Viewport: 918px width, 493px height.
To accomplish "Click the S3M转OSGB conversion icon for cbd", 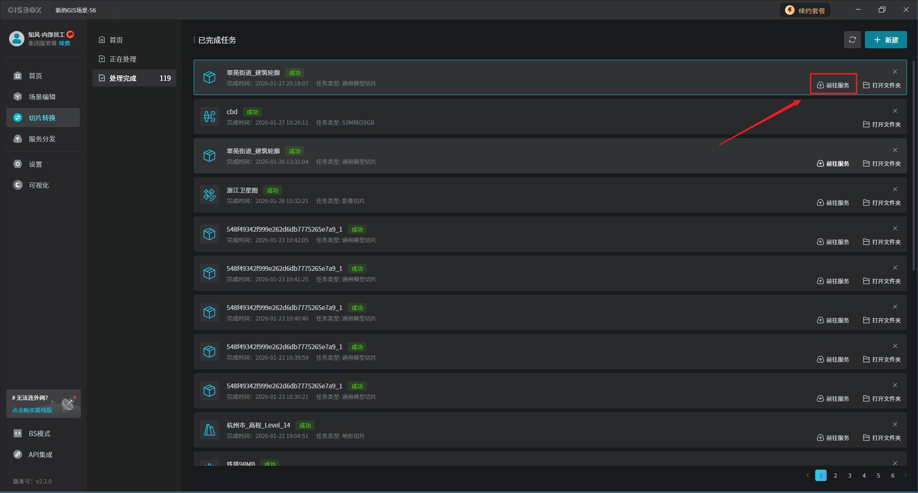I will click(x=209, y=116).
